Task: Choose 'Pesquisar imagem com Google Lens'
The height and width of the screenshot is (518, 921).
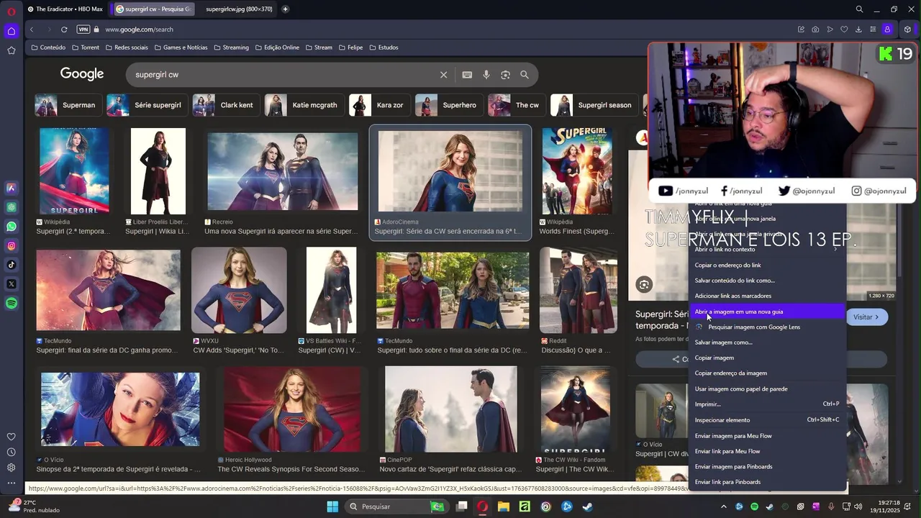Action: click(767, 327)
